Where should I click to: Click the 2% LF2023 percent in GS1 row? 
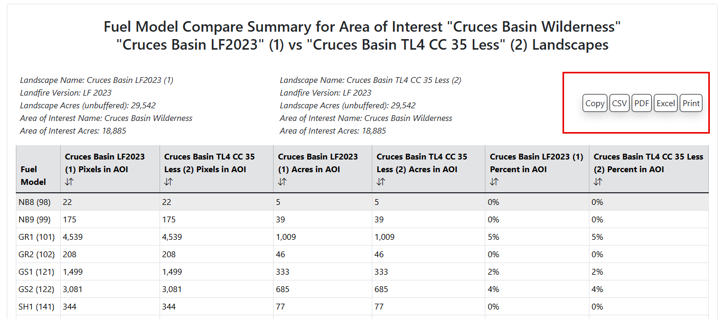[493, 271]
